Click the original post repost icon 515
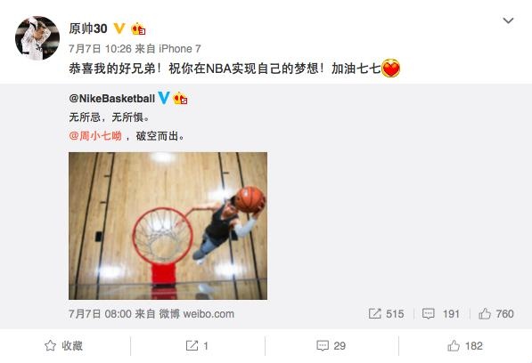The height and width of the screenshot is (363, 532). [387, 314]
